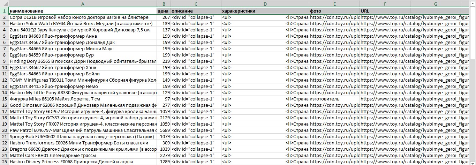Select row 15 header
The width and height of the screenshot is (476, 165).
click(x=4, y=99)
